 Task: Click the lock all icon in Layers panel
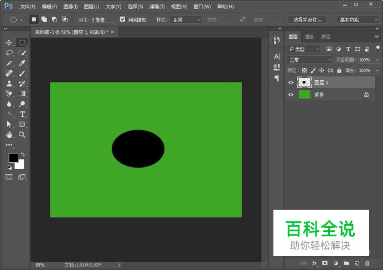pos(339,71)
